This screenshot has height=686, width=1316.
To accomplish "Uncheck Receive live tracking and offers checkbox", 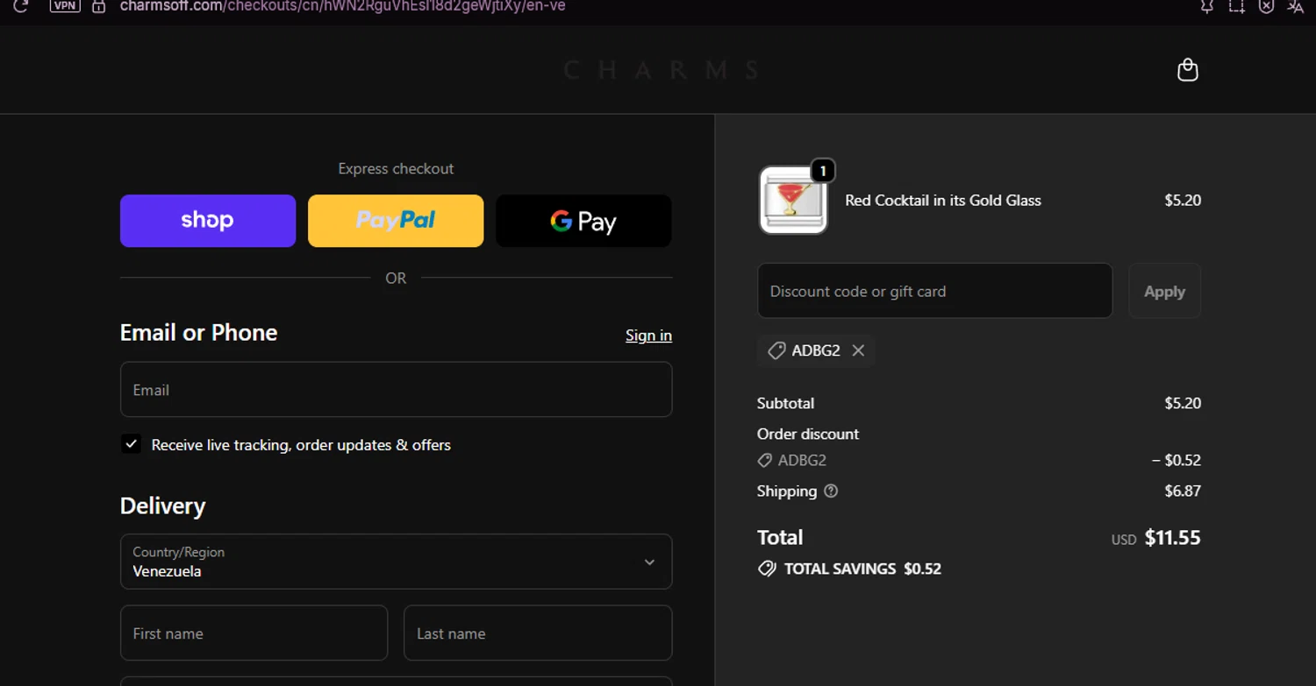I will (x=131, y=444).
